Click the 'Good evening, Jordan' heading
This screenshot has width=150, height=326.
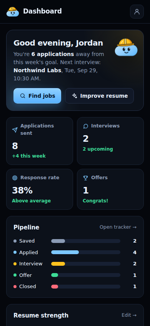[x=58, y=43]
